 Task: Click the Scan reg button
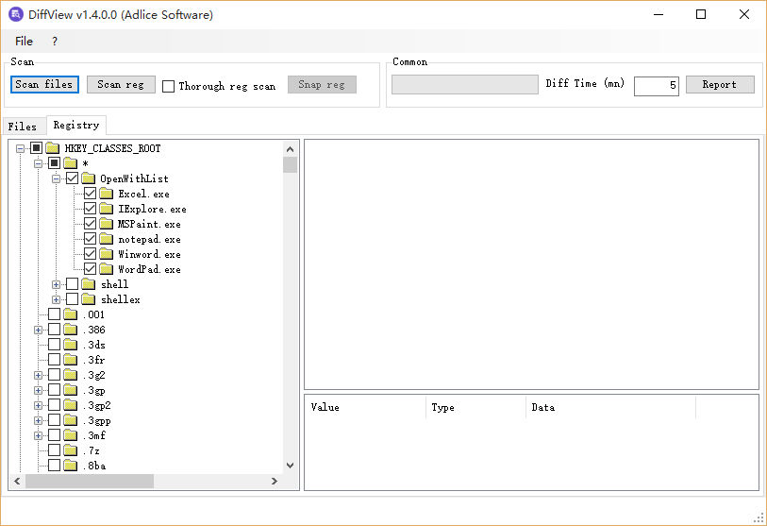pyautogui.click(x=121, y=84)
